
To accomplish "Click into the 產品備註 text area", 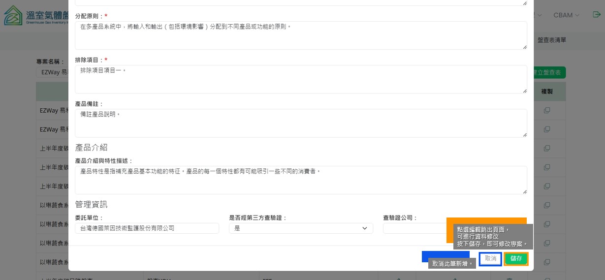I will tap(300, 123).
